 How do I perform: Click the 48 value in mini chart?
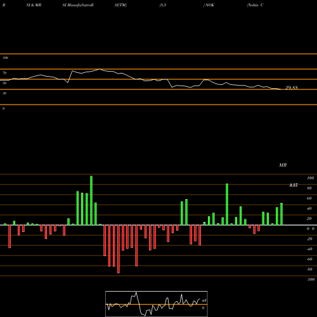coord(204,301)
